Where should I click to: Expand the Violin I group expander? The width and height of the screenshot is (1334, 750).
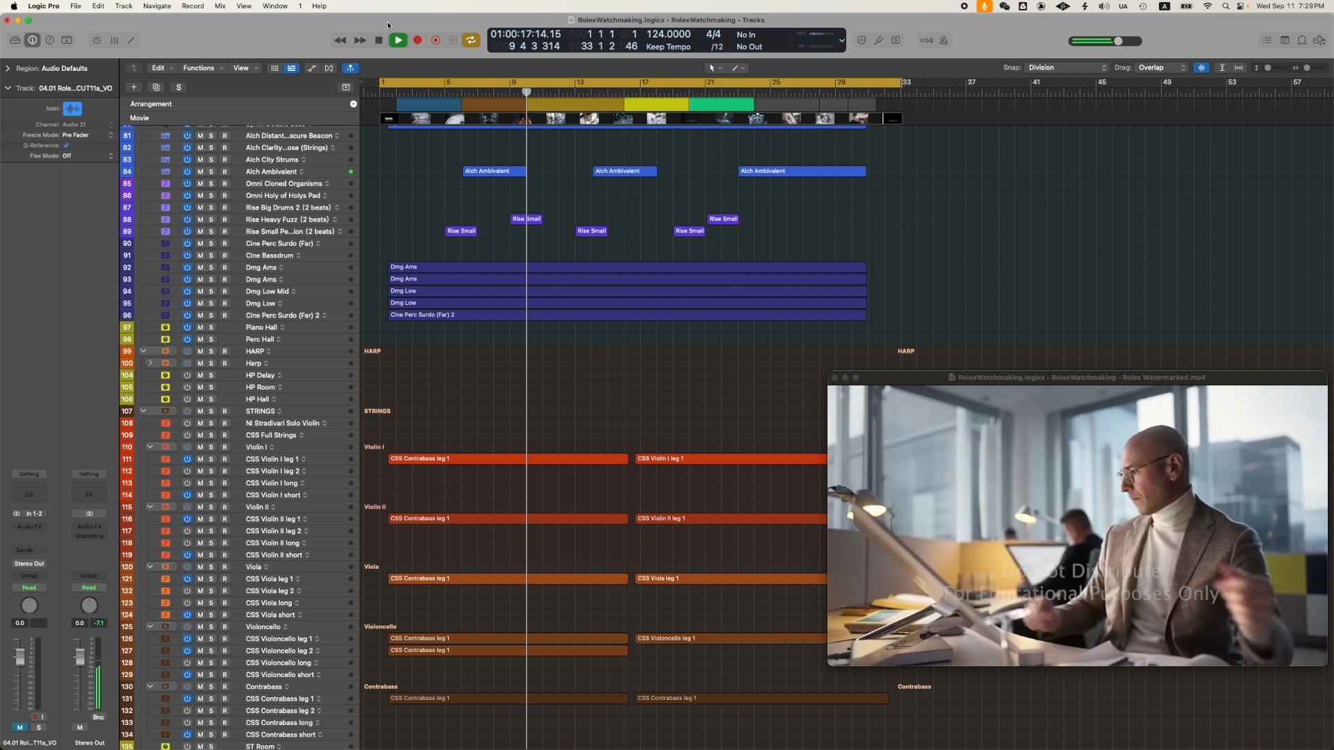150,446
